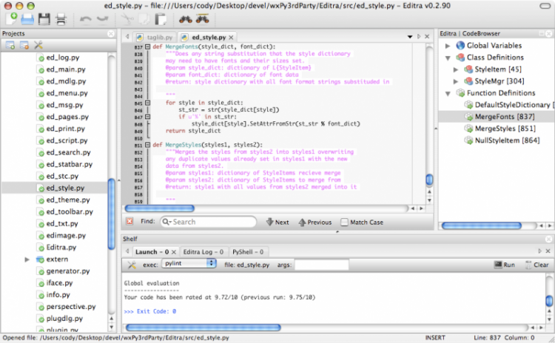Click Next search result button
The image size is (555, 343).
(277, 222)
